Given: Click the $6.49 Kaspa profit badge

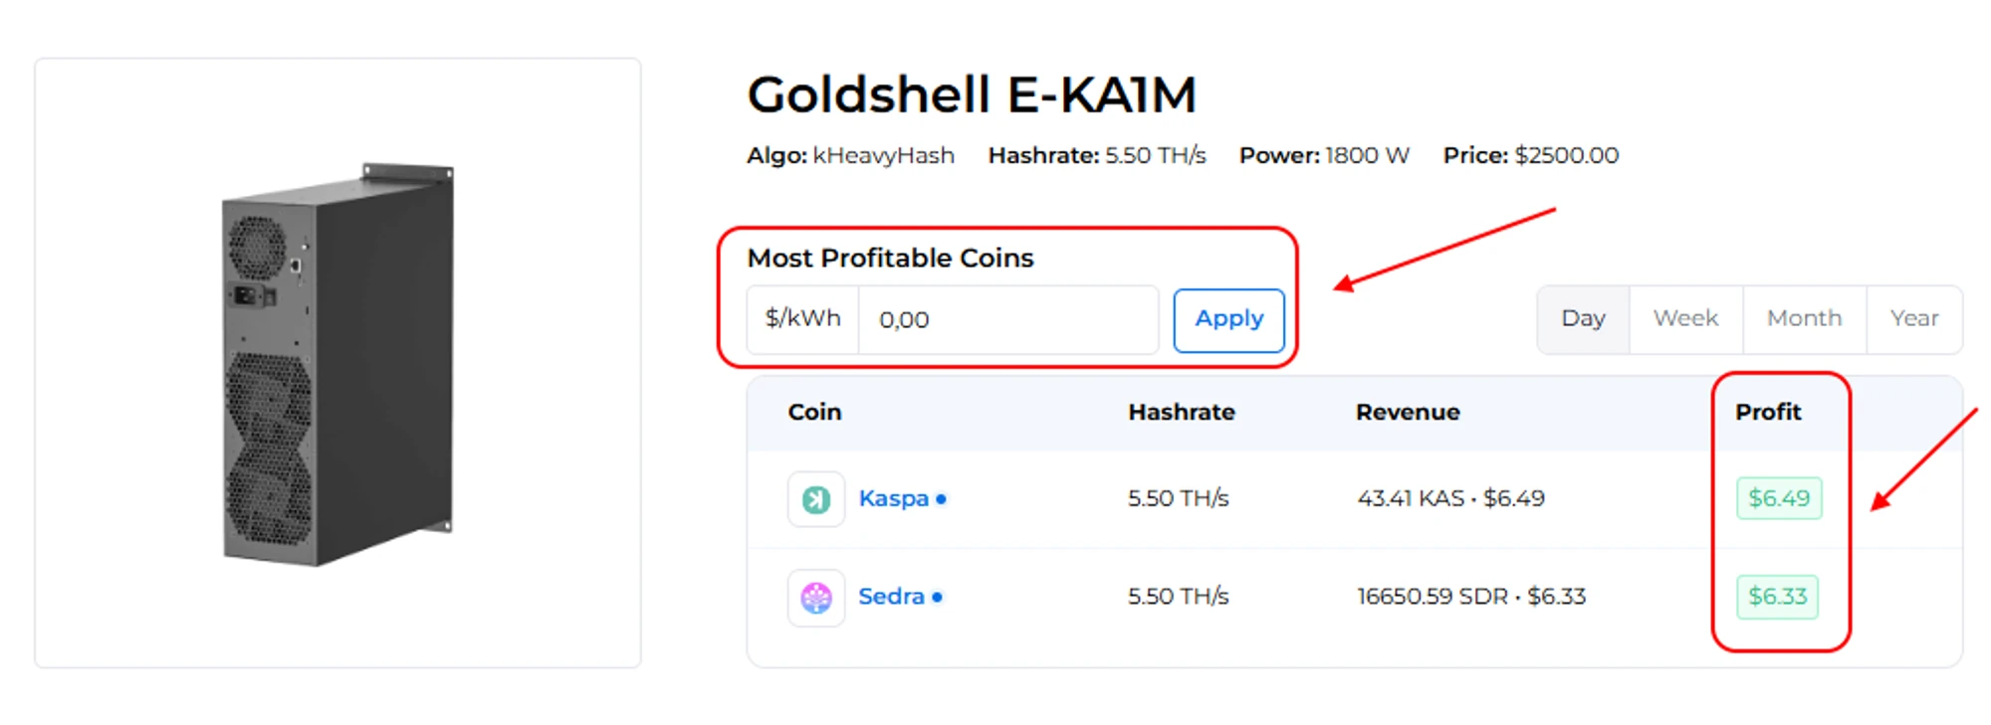Looking at the screenshot, I should pyautogui.click(x=1779, y=498).
